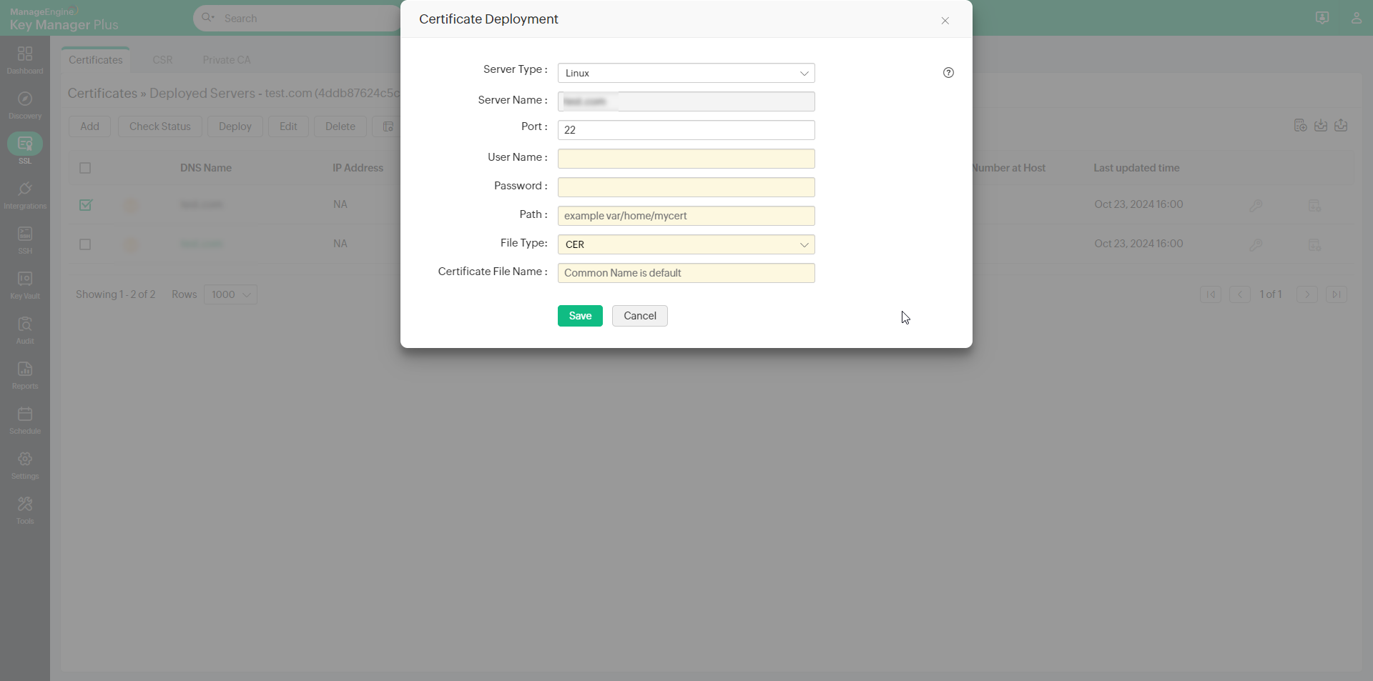The width and height of the screenshot is (1373, 681).
Task: Click the help icon in deployment dialog
Action: coord(948,72)
